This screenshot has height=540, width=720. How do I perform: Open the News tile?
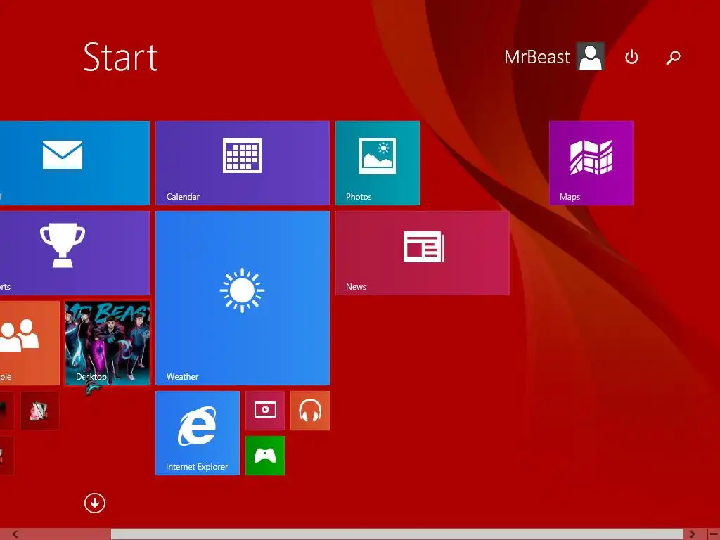[x=423, y=253]
